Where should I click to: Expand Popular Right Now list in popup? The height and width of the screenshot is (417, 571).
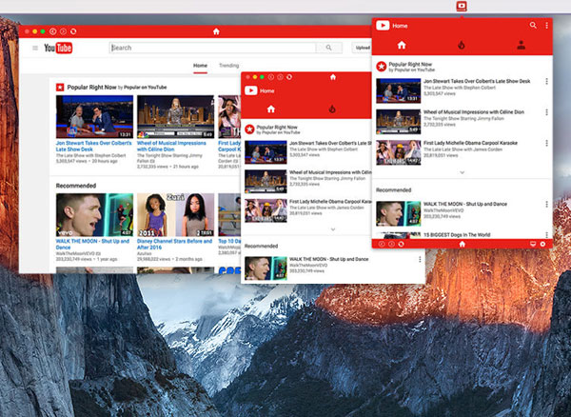coord(463,172)
